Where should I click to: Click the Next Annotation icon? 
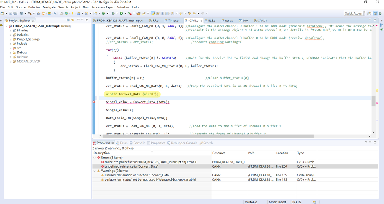coord(172,13)
